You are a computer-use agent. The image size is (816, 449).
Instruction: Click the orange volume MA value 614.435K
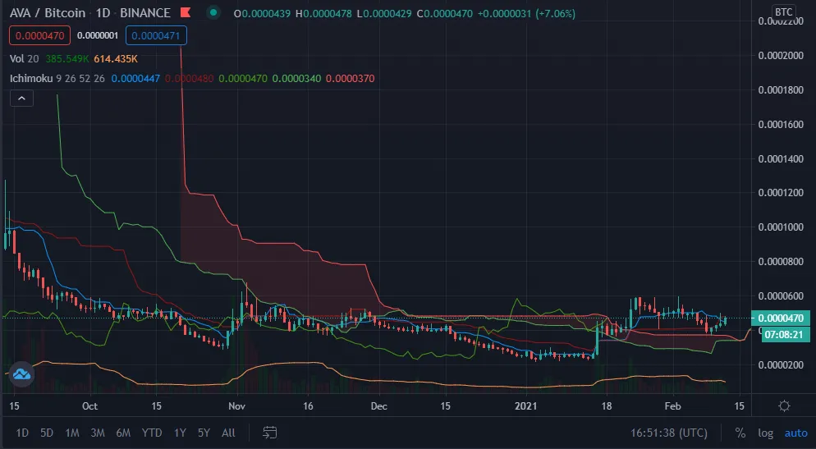click(x=116, y=58)
